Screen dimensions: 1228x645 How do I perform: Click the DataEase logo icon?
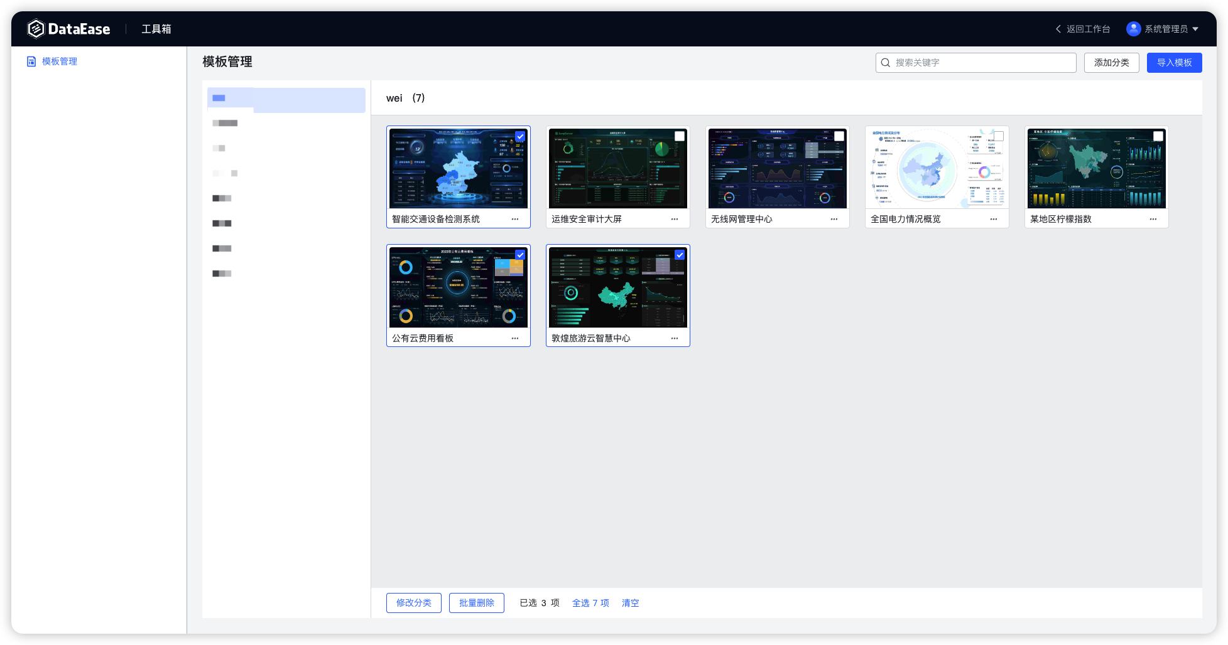click(x=36, y=29)
